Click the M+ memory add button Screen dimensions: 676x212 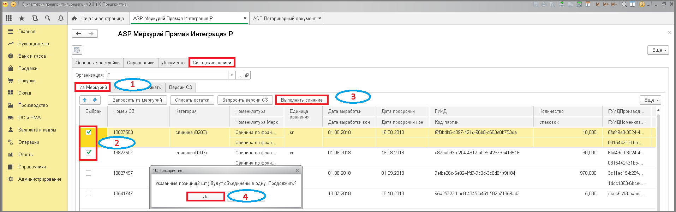point(606,4)
